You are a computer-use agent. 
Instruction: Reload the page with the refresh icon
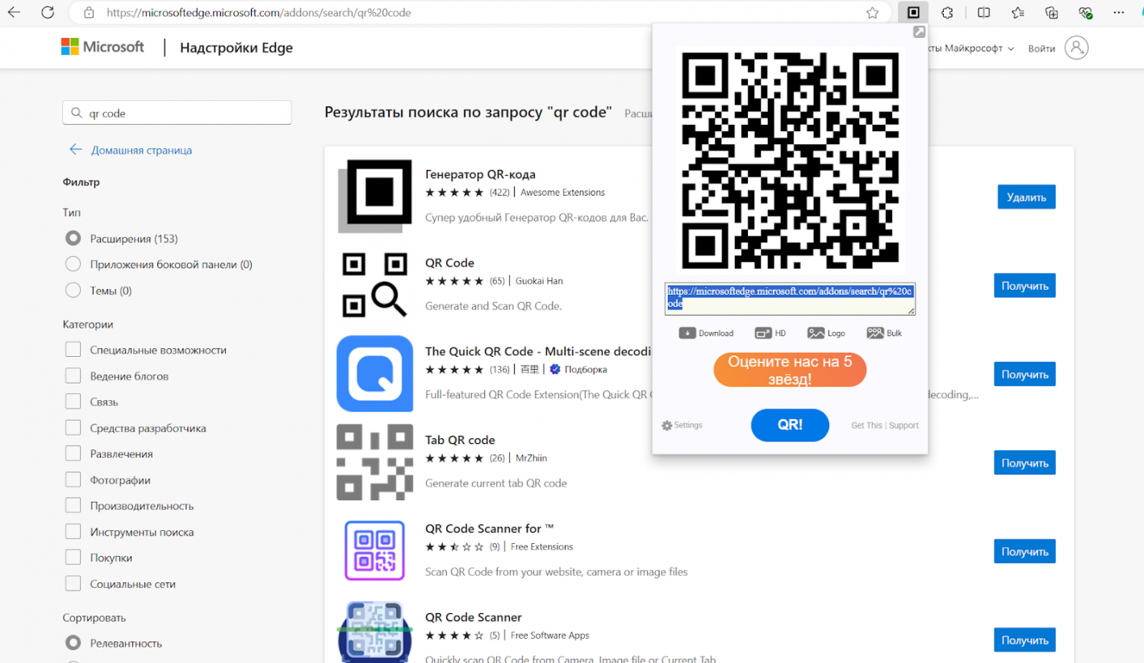click(x=48, y=12)
